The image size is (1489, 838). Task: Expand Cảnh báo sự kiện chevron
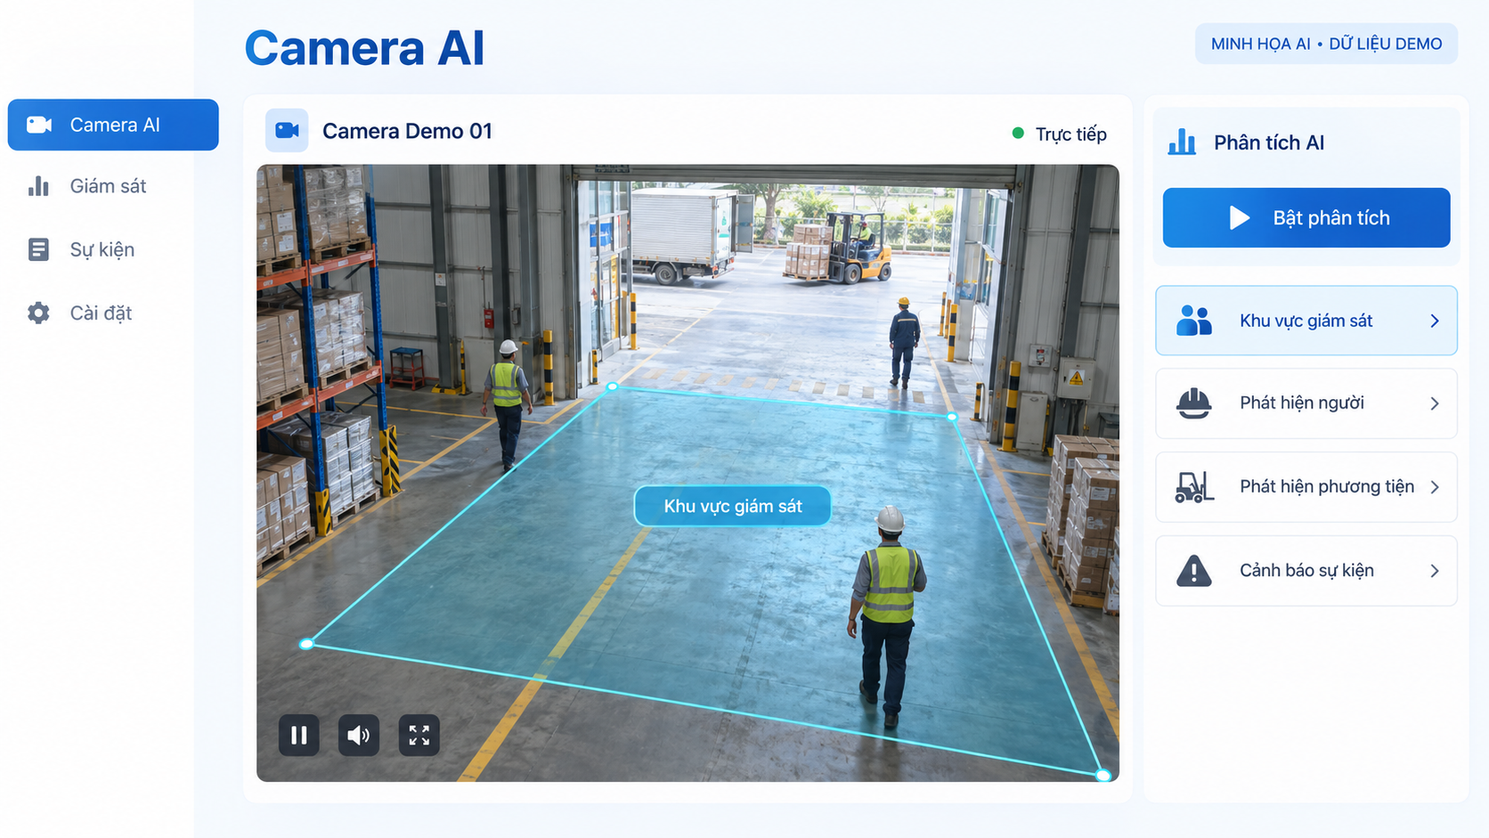point(1435,571)
